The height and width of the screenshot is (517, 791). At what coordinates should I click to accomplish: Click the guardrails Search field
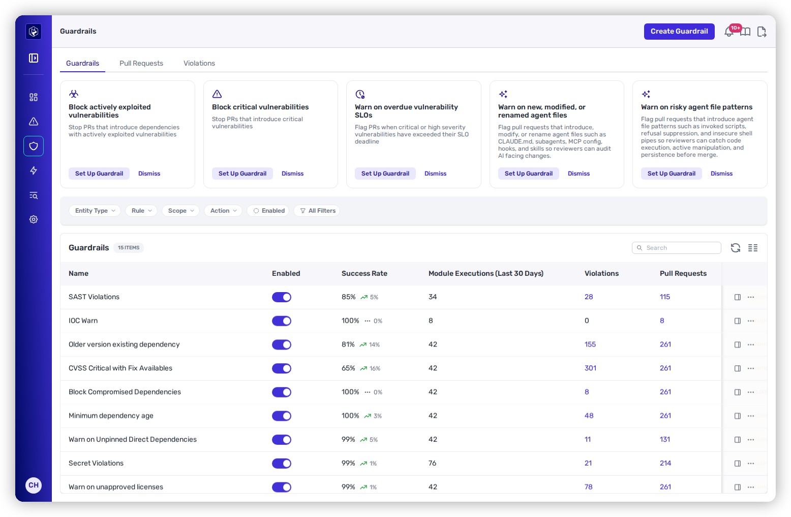(677, 248)
